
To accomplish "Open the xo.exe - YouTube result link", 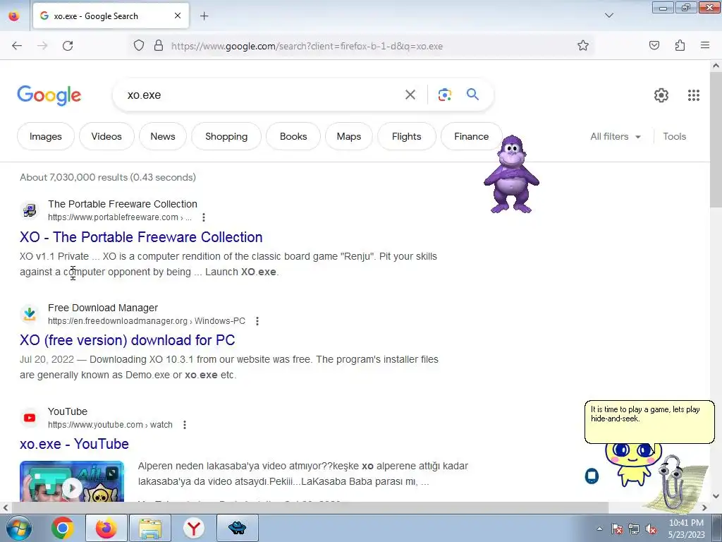I will [74, 444].
